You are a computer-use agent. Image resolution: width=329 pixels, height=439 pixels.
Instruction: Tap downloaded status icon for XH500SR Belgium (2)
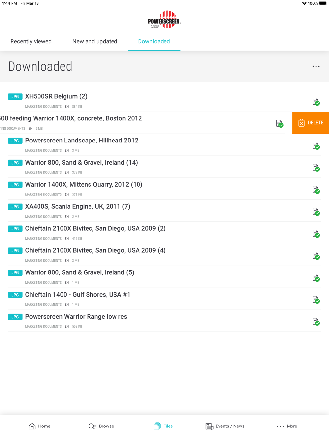tap(316, 102)
